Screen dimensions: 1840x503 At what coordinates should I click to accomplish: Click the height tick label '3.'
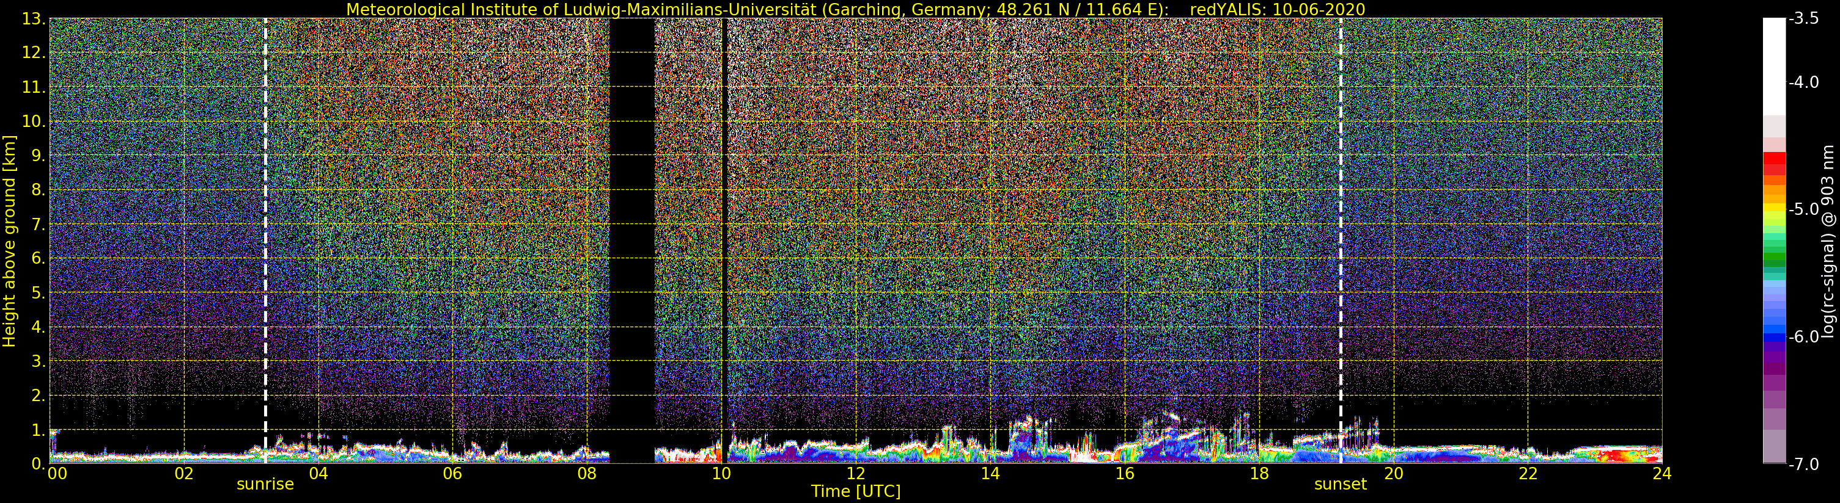[39, 361]
